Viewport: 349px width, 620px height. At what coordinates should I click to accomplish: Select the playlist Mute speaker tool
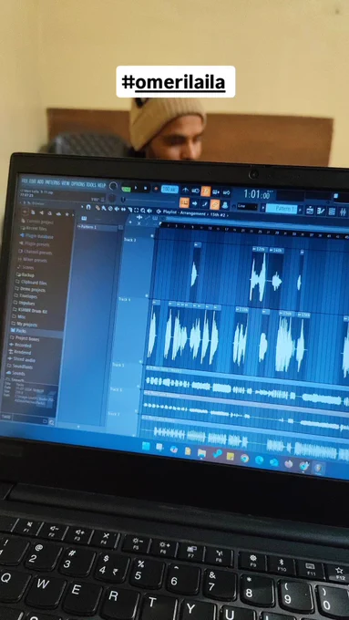click(117, 208)
